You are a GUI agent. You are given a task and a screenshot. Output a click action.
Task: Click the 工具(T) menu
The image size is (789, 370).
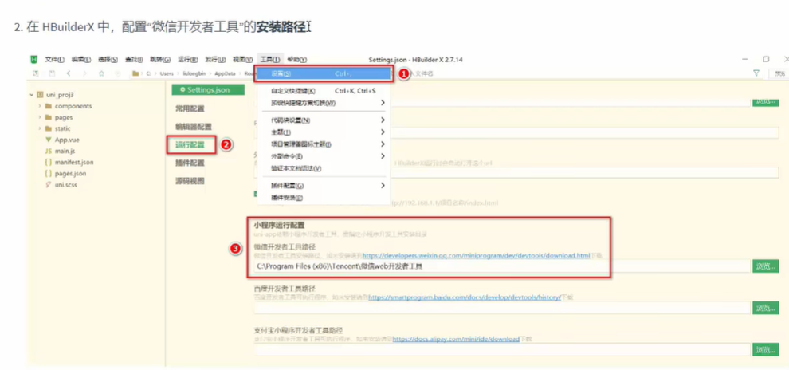(x=270, y=59)
